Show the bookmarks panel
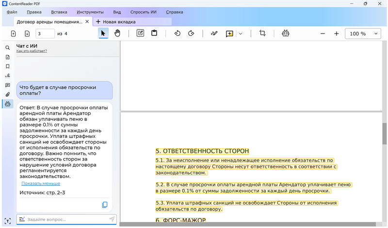 click(x=7, y=66)
